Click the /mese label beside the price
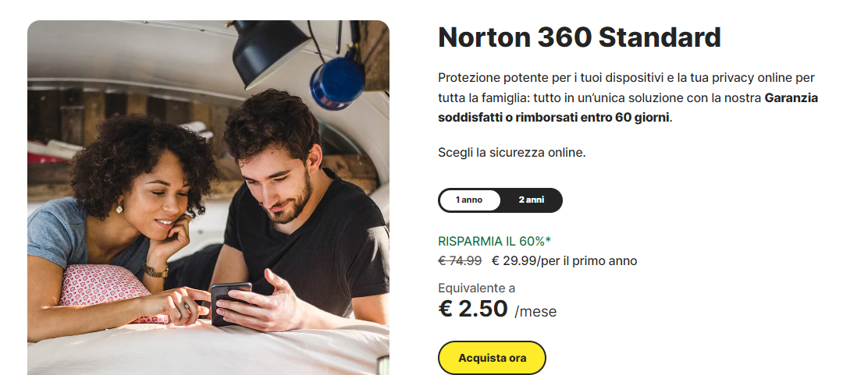The image size is (843, 375). coord(535,312)
